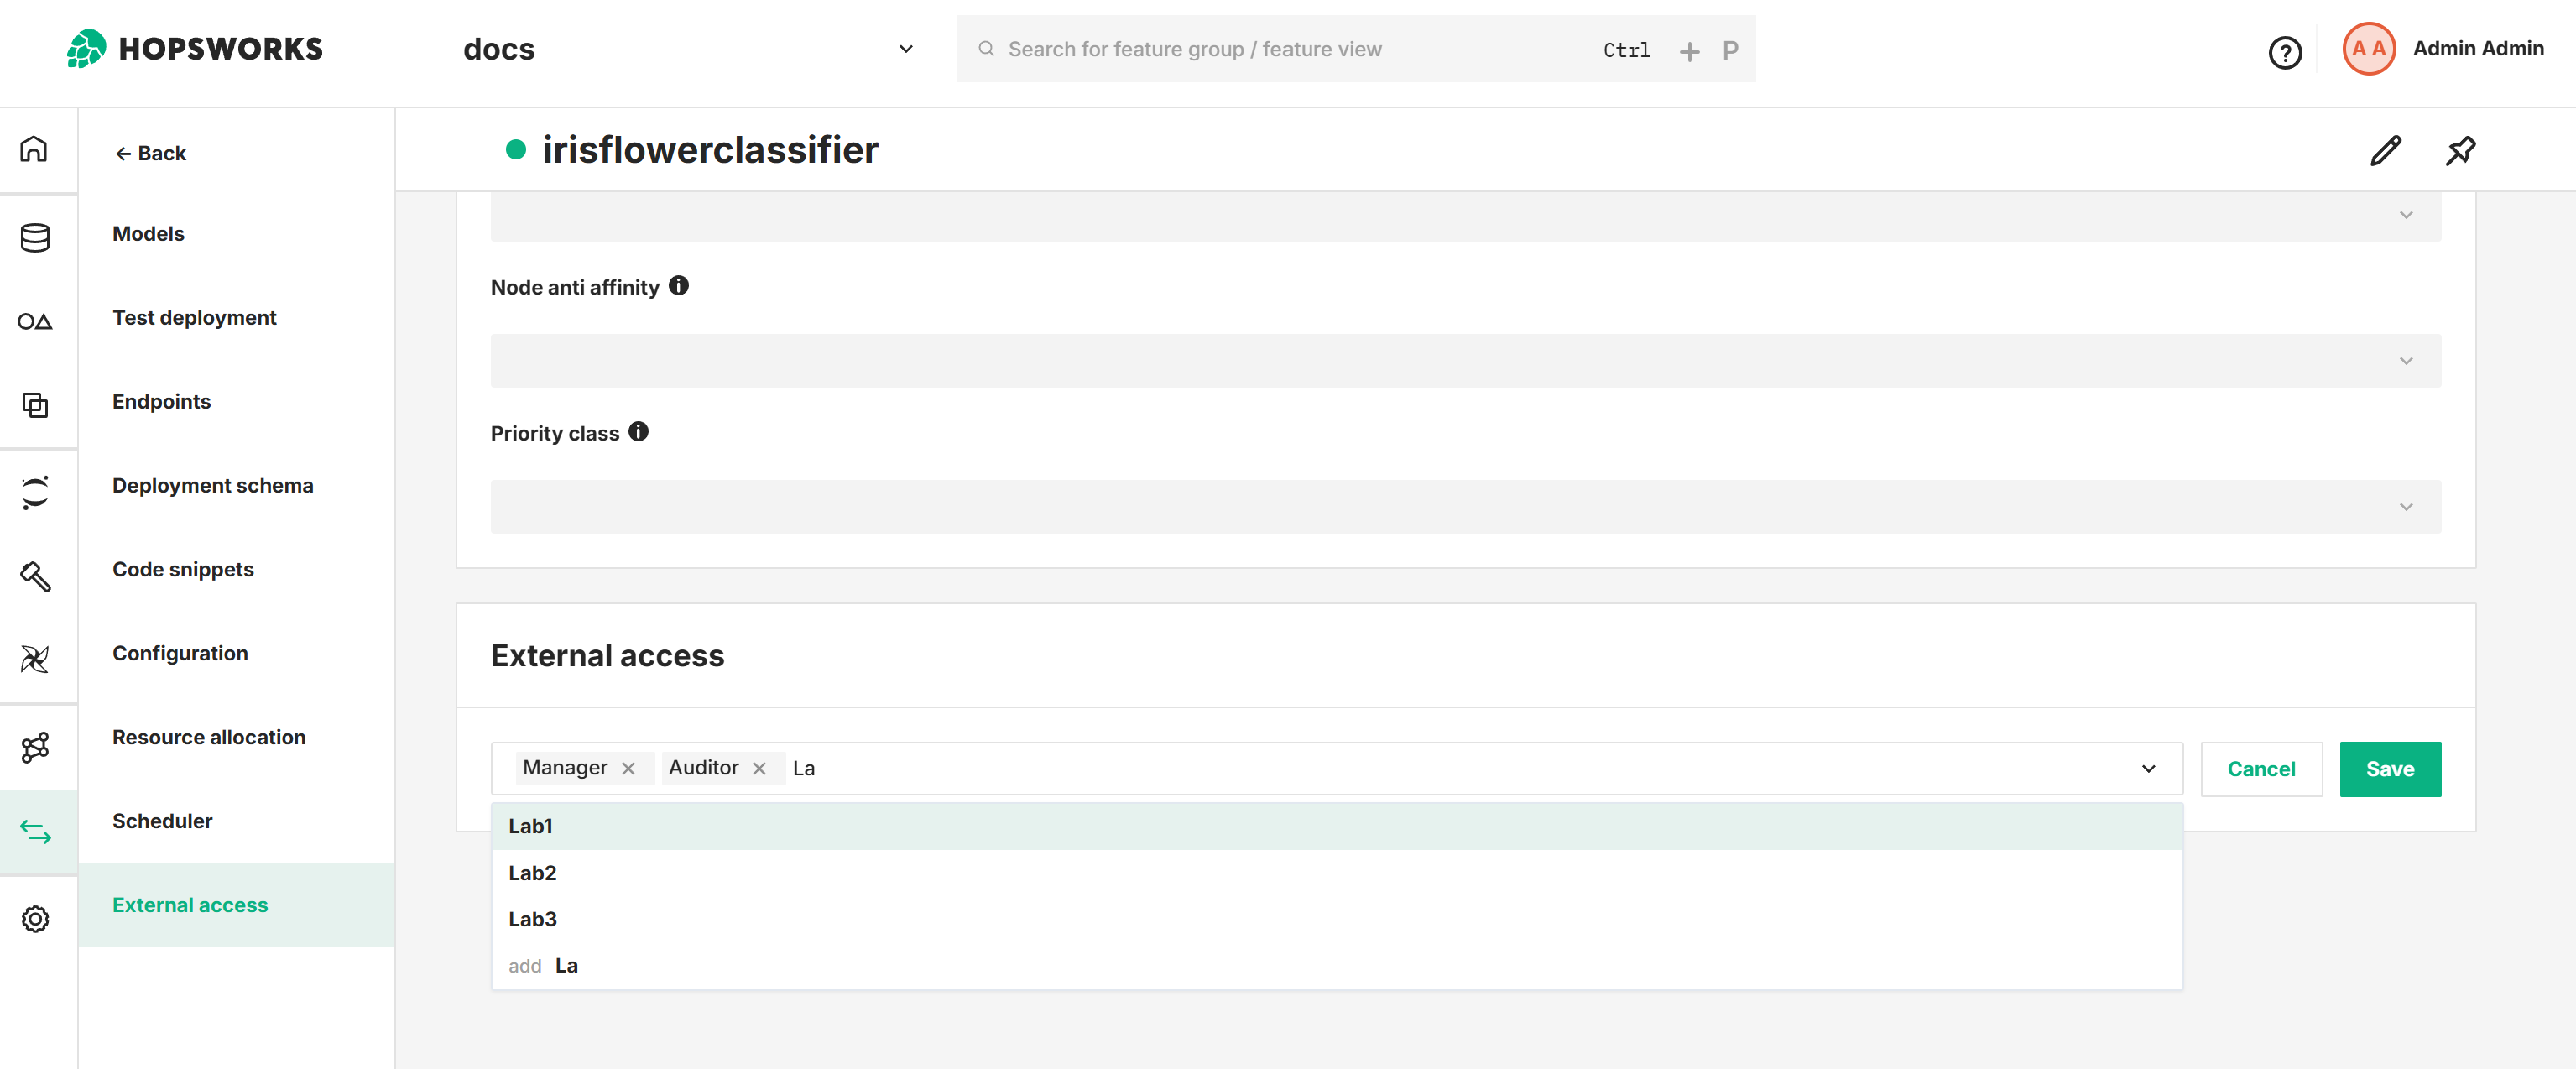
Task: Open the green arrows external access icon
Action: [x=36, y=831]
